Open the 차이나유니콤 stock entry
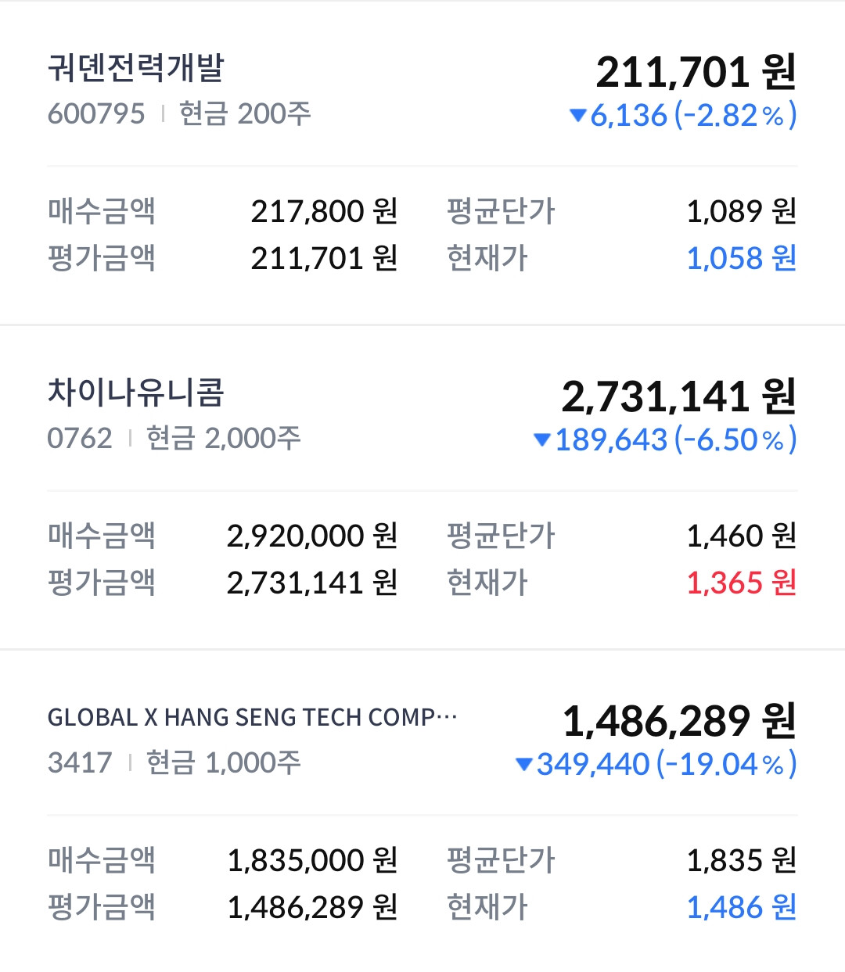Viewport: 845px width, 972px height. pos(136,393)
